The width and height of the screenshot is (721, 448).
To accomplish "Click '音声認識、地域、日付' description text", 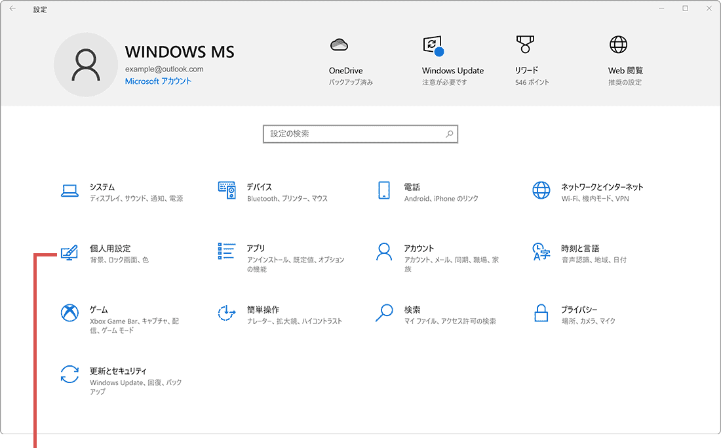I will pyautogui.click(x=594, y=260).
